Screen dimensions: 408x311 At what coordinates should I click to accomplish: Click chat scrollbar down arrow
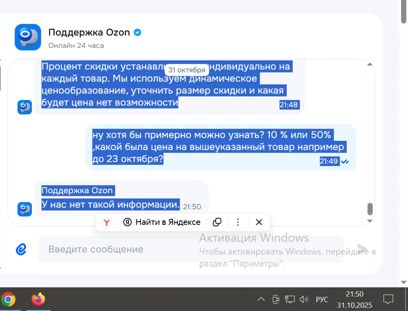coord(370,221)
